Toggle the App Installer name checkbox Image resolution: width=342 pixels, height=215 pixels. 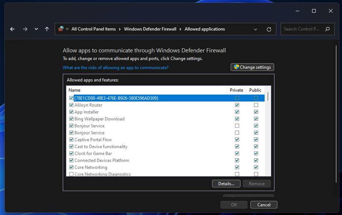[71, 112]
